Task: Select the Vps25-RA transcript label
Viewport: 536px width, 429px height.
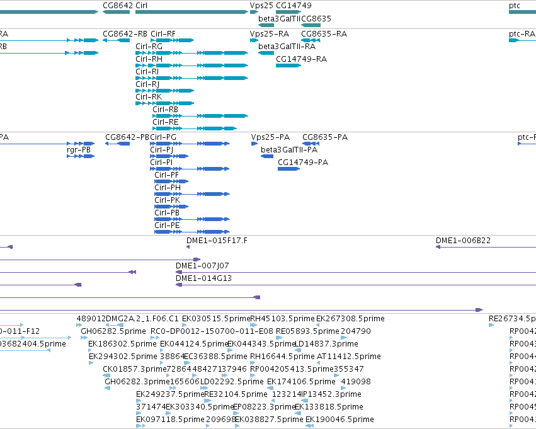Action: (270, 34)
